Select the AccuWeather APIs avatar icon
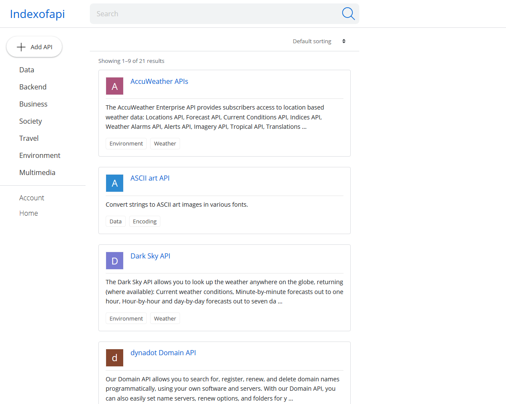Viewport: 506px width, 404px height. 114,86
